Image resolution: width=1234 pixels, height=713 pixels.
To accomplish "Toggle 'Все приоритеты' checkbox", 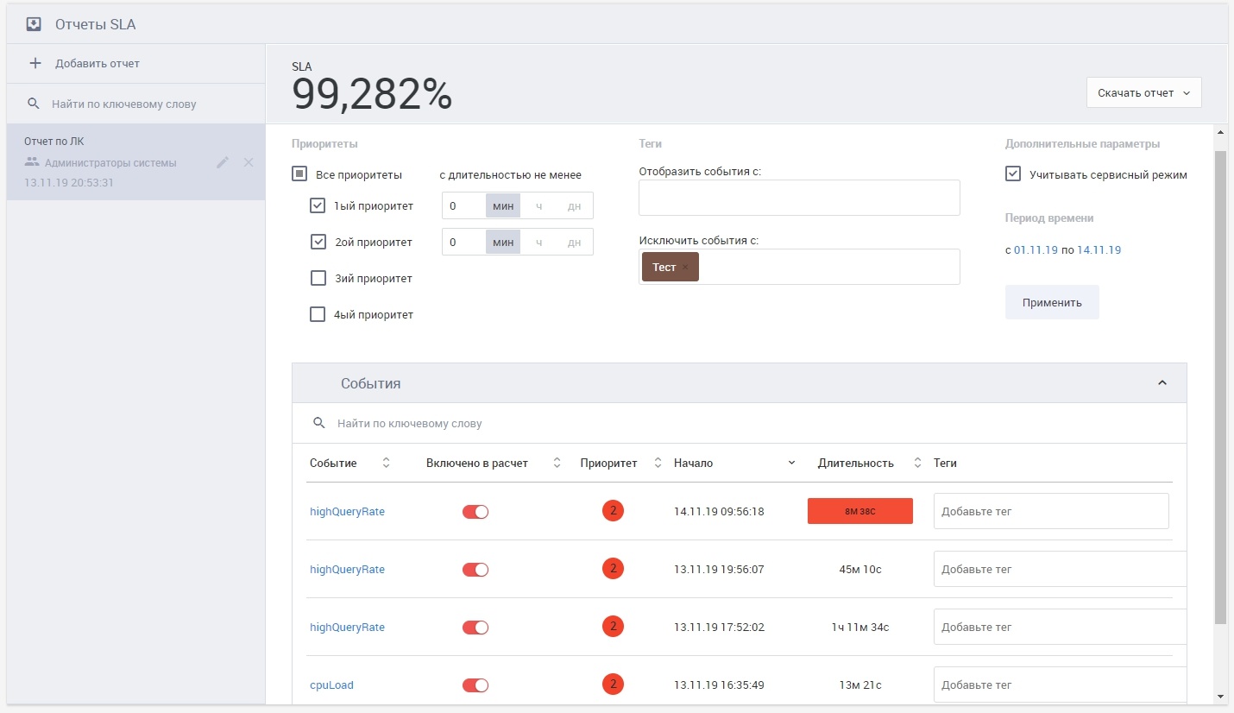I will [299, 174].
